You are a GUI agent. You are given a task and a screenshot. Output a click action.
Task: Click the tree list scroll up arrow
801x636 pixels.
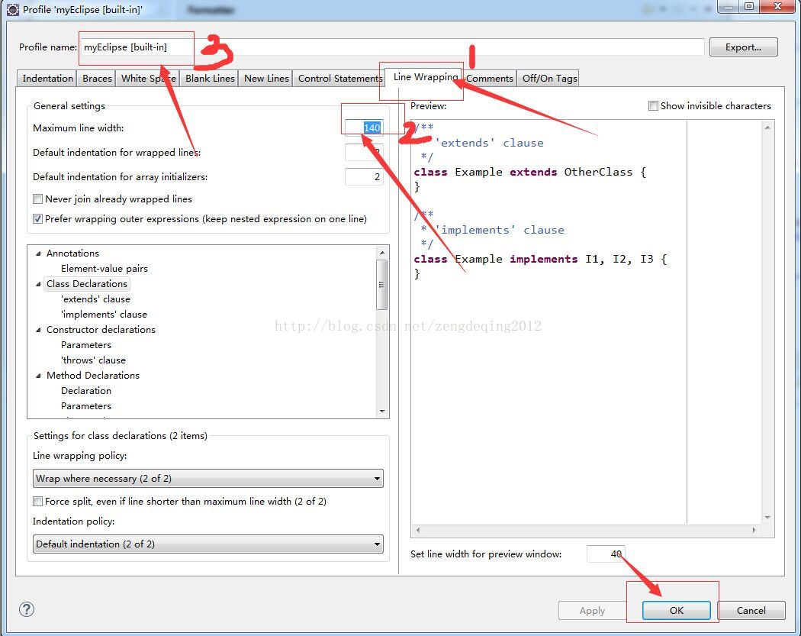click(x=382, y=253)
